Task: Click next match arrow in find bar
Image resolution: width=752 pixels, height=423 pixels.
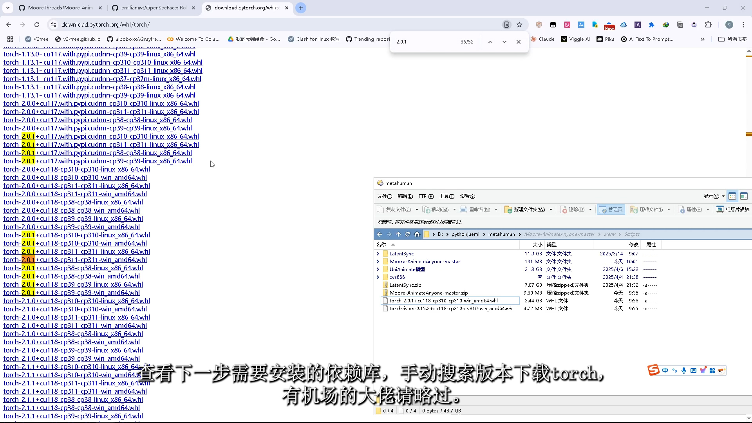Action: [x=504, y=42]
